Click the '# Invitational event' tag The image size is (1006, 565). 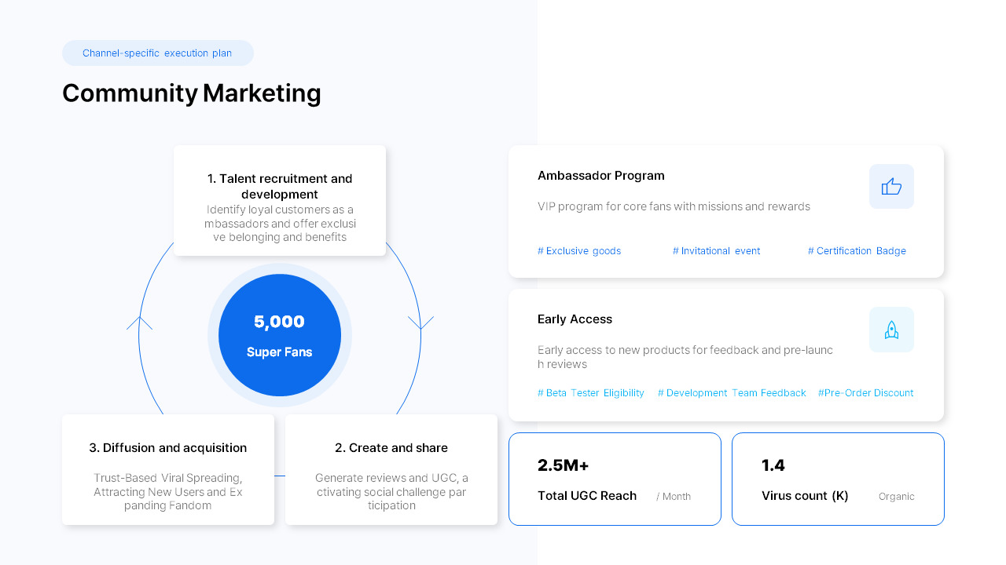tap(716, 251)
